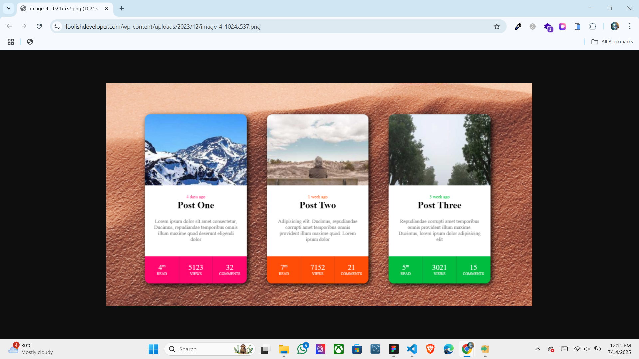The width and height of the screenshot is (639, 359).
Task: Open a new tab with plus button
Action: (122, 8)
